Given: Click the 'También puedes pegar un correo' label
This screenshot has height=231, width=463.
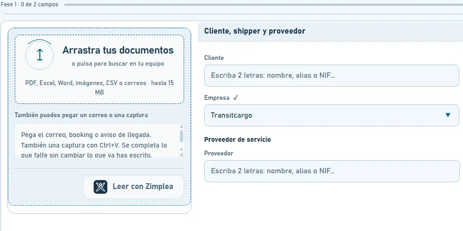Looking at the screenshot, I should click(x=81, y=115).
